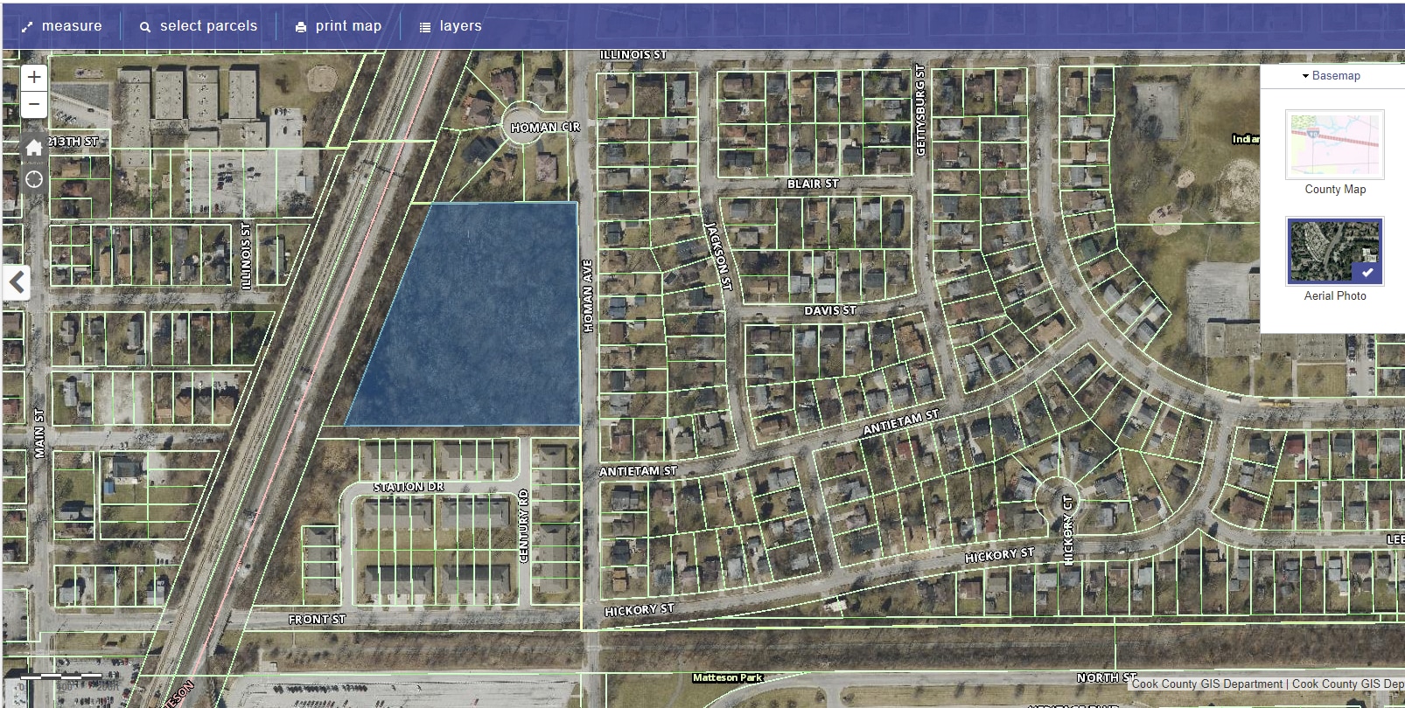Collapse the Basemap panel header
This screenshot has width=1405, height=708.
click(x=1335, y=76)
